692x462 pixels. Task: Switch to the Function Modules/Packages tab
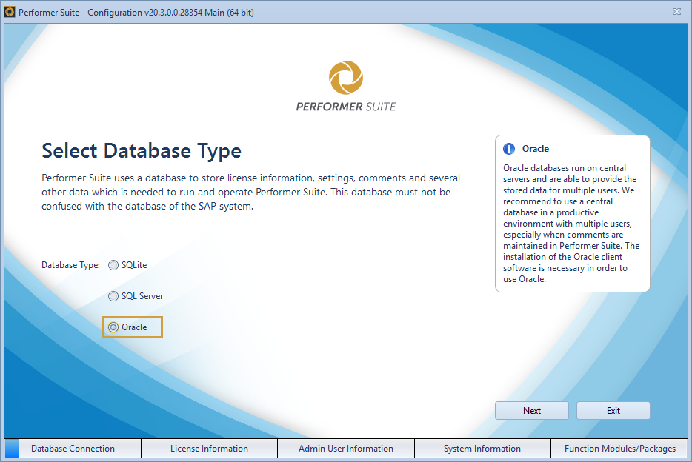point(620,448)
